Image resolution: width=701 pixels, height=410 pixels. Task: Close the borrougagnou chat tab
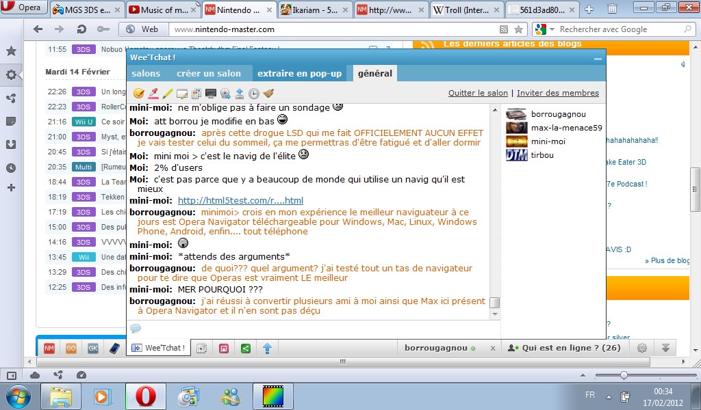point(493,348)
